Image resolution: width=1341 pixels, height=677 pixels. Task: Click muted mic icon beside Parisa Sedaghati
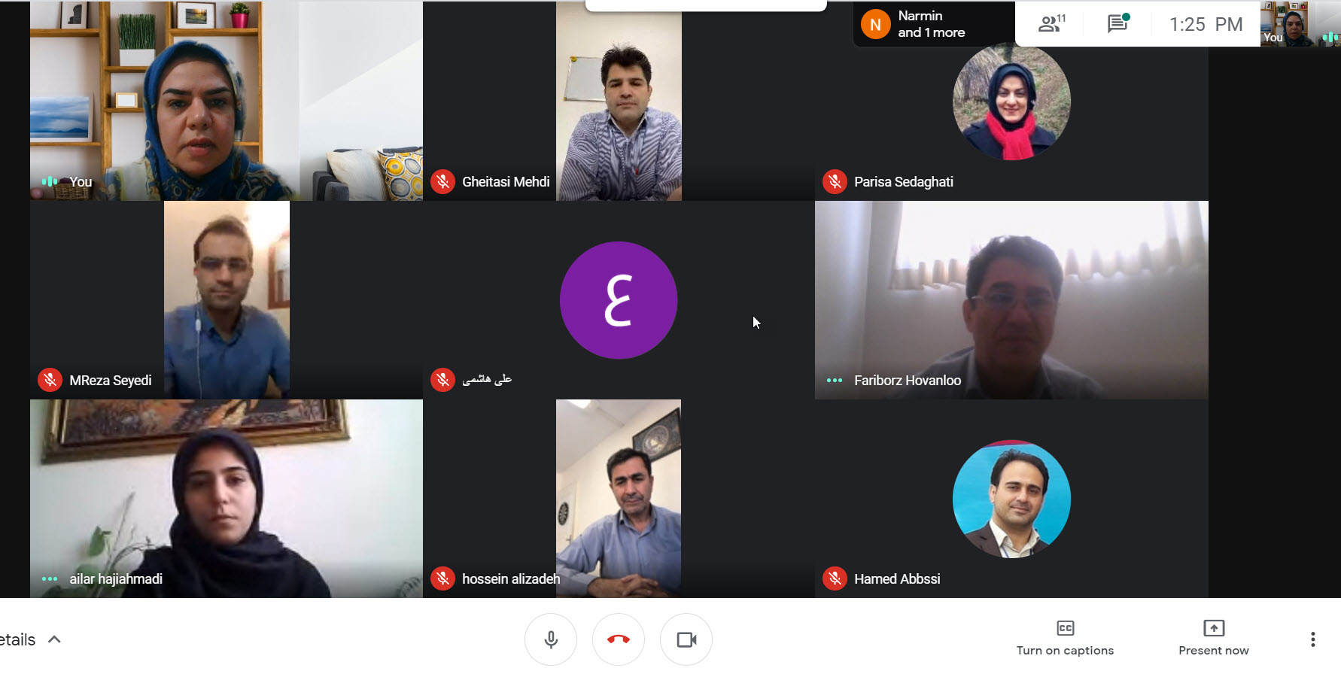tap(835, 181)
